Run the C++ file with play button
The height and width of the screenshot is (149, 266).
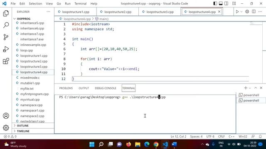(x=237, y=12)
